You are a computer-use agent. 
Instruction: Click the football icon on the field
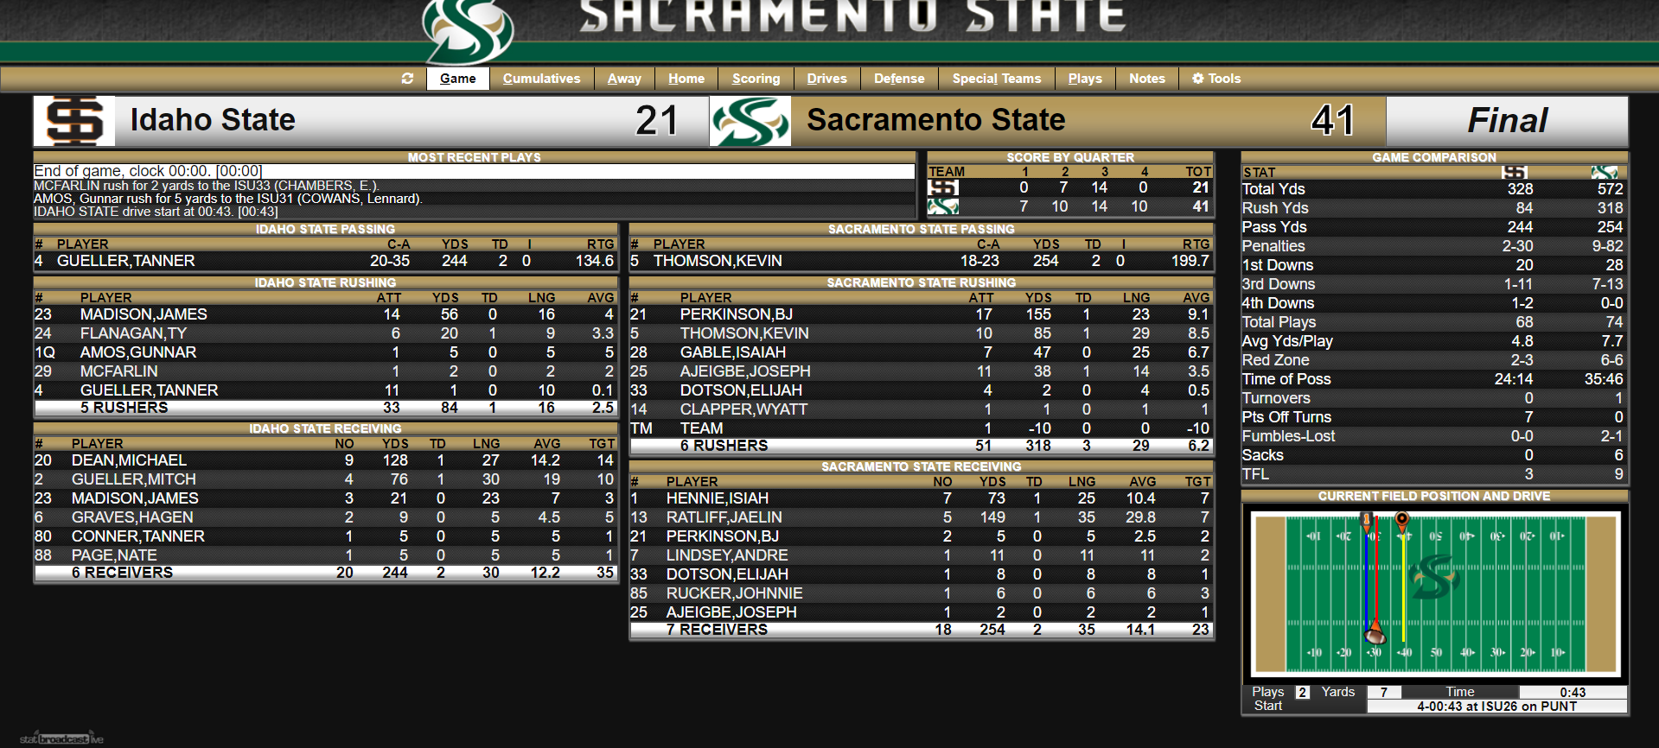(x=1375, y=634)
